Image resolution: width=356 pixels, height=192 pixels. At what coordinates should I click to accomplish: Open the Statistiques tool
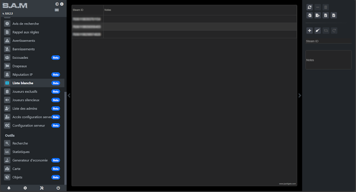pyautogui.click(x=21, y=152)
